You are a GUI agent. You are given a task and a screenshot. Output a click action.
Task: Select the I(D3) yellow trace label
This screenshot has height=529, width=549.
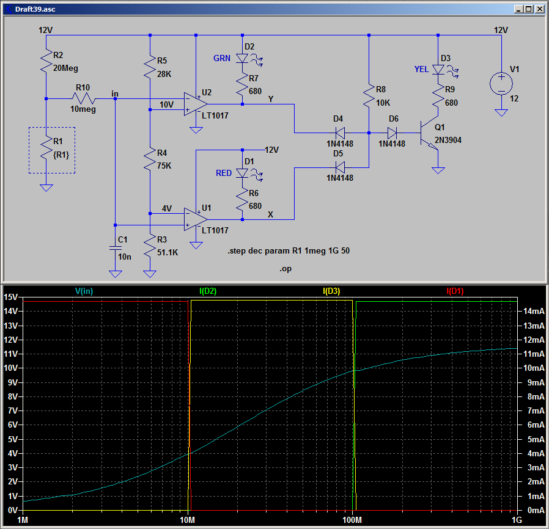tap(331, 291)
